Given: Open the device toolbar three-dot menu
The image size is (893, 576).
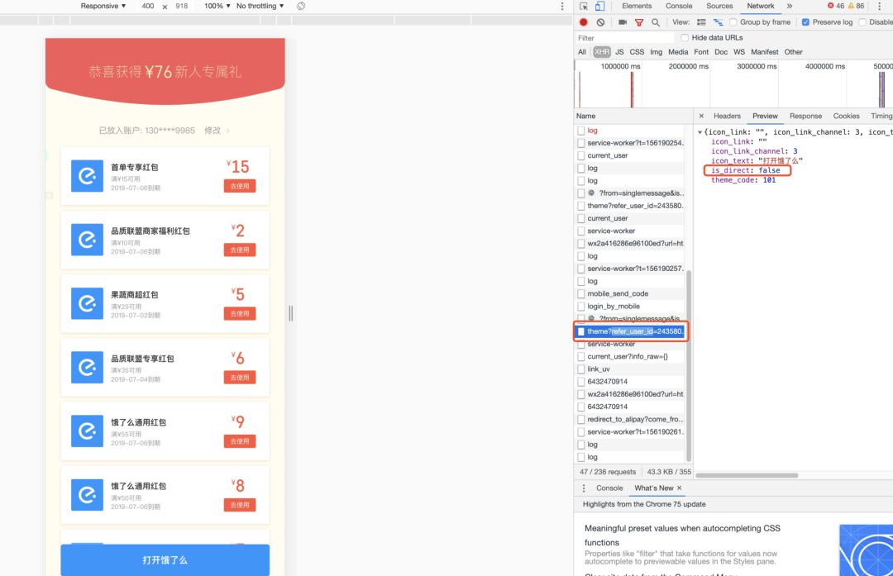Looking at the screenshot, I should tap(561, 6).
